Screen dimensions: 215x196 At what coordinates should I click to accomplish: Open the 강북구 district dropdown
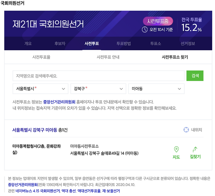[x=98, y=89]
